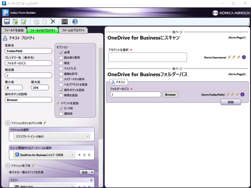Click the scroll up arrow of properties panel
This screenshot has height=188, width=251.
pyautogui.click(x=101, y=46)
